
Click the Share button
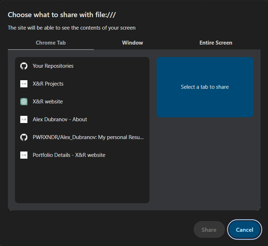[209, 230]
